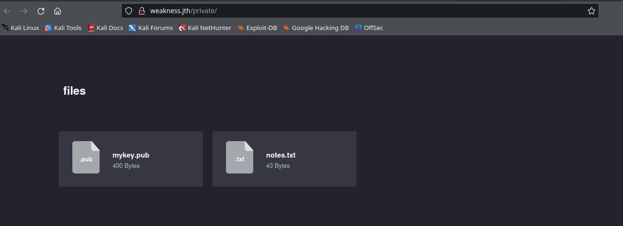Open the Kali Linux bookmark
This screenshot has width=623, height=226.
(21, 28)
